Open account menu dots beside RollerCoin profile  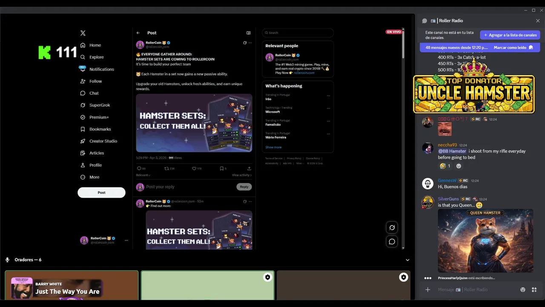pos(126,240)
